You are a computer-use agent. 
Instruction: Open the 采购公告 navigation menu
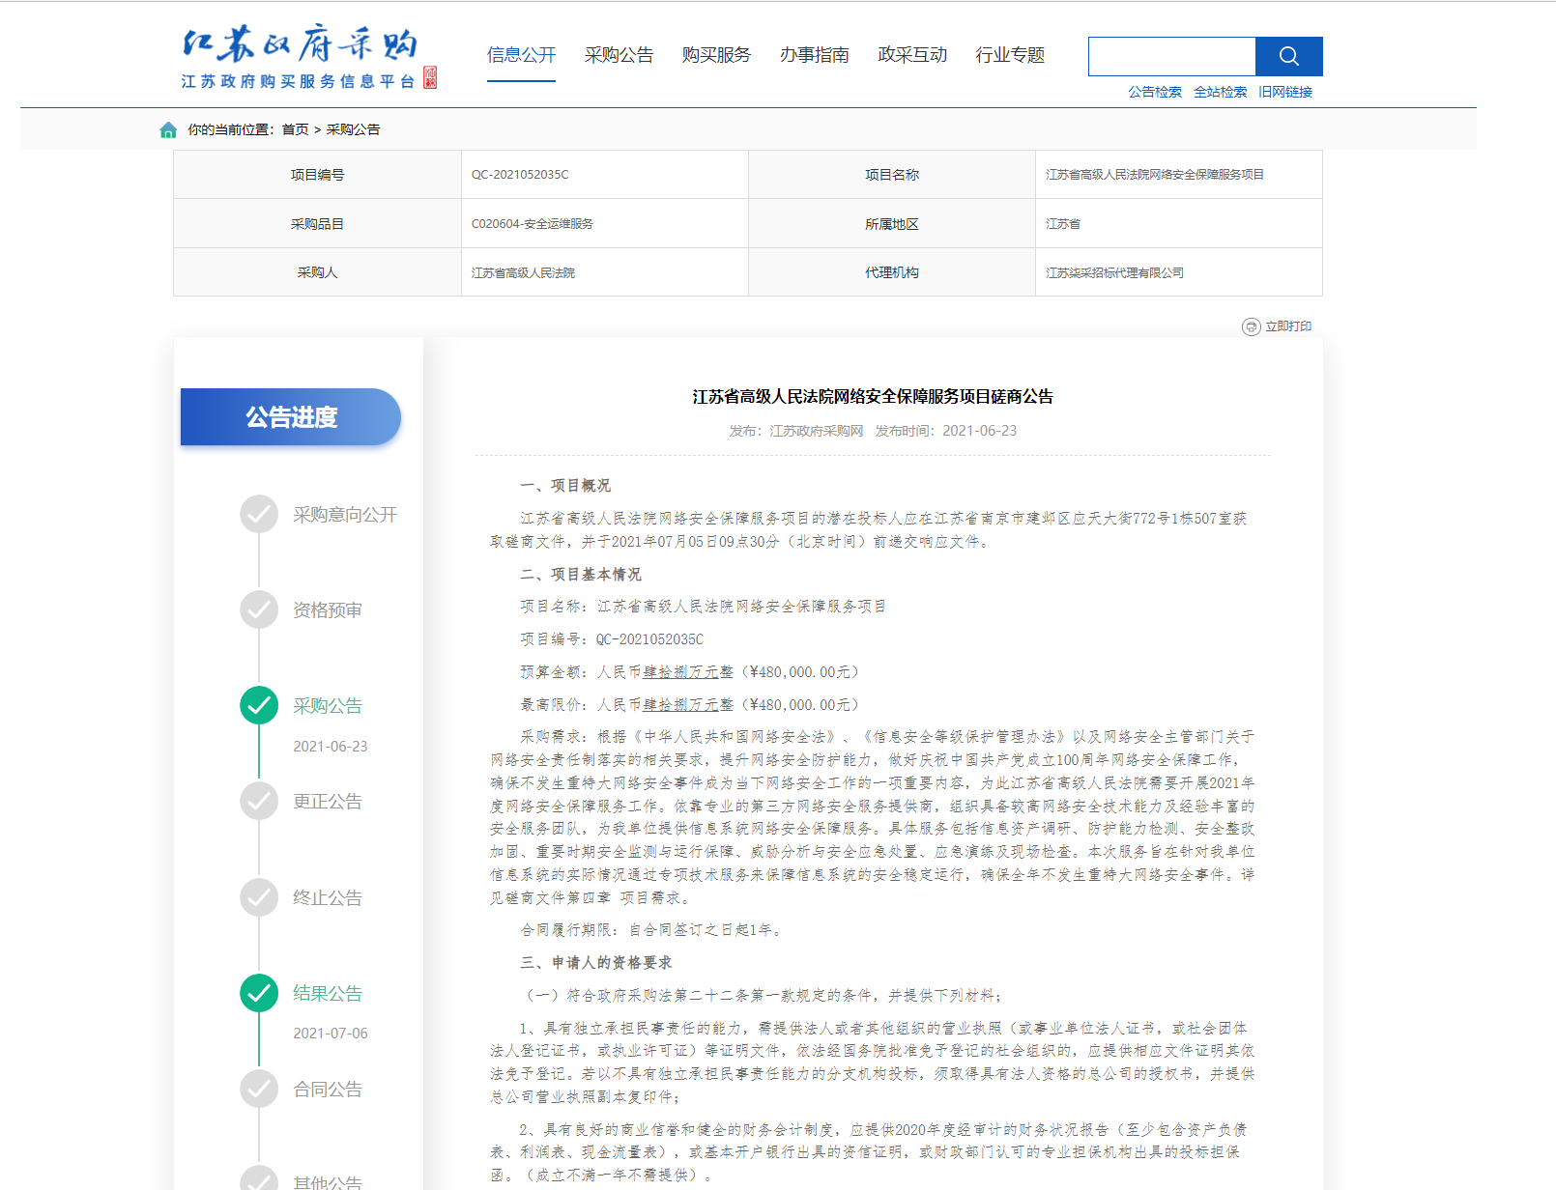619,55
